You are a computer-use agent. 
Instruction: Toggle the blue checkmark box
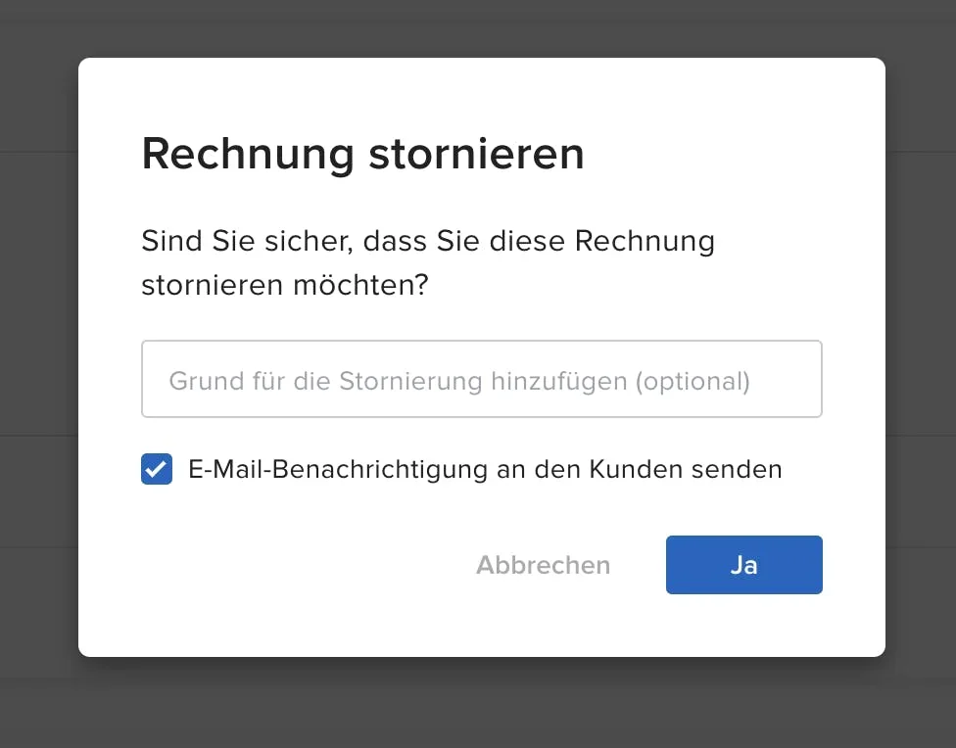click(x=157, y=469)
